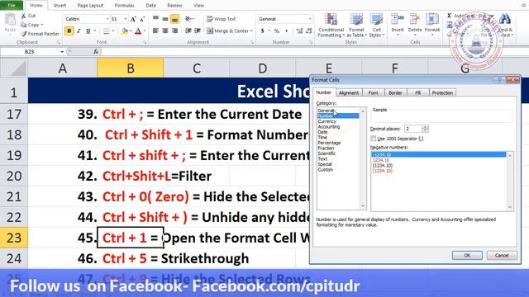Open the Border tab in Format Cells
Viewport: 529px width, 297px height.
[395, 92]
